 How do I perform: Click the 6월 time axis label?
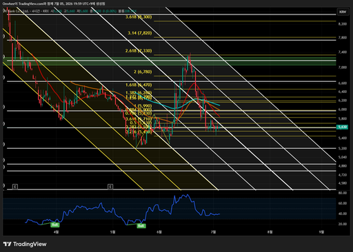(x=159, y=232)
